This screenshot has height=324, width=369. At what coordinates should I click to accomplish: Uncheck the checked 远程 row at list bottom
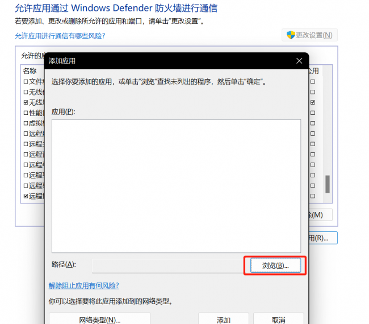pyautogui.click(x=26, y=196)
